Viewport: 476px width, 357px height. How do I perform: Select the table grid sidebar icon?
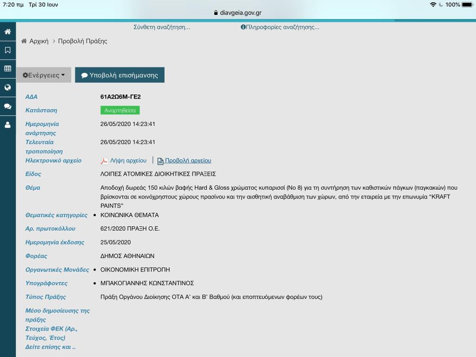pyautogui.click(x=7, y=69)
